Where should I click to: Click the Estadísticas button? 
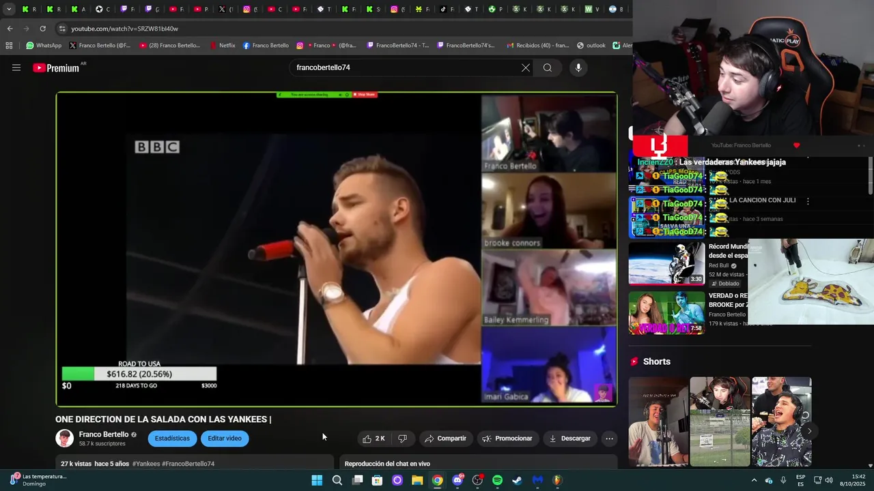coord(172,438)
